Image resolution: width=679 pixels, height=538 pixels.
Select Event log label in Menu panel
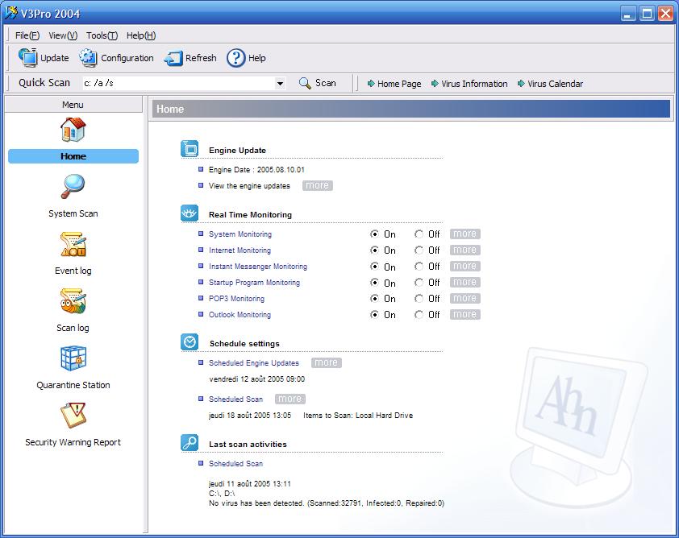point(73,271)
